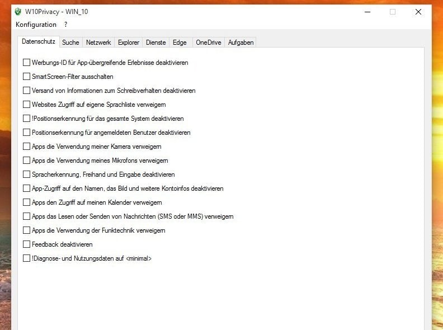Tick Apps die Verwendung meiner Kamera verweigern
This screenshot has height=330, width=443.
[26, 147]
